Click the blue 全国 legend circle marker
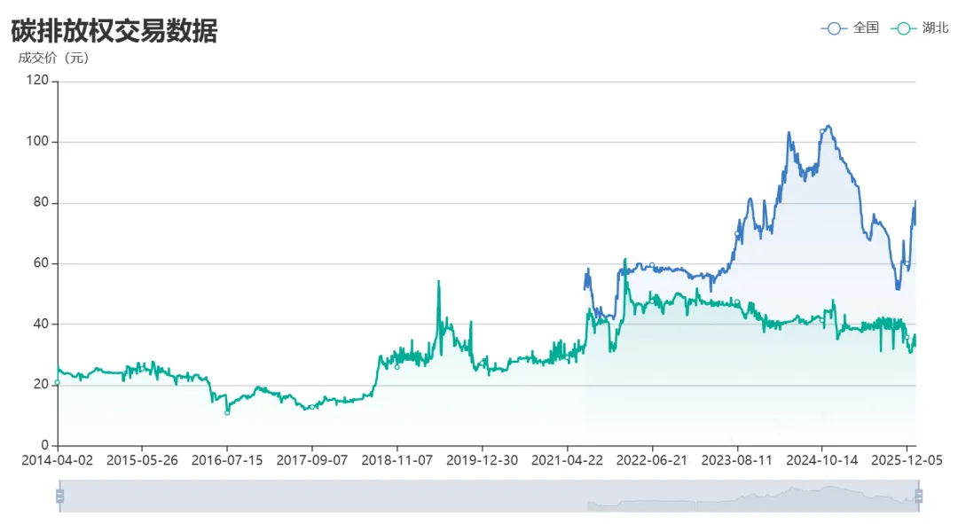 pos(834,28)
